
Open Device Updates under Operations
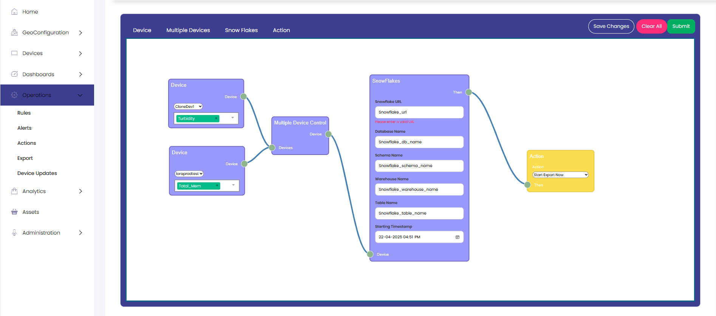(37, 173)
